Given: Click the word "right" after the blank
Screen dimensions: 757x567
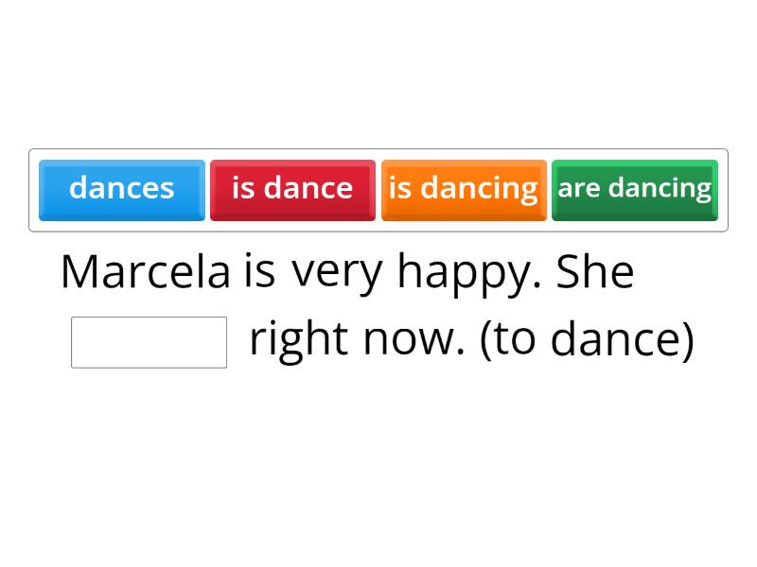Looking at the screenshot, I should [298, 339].
